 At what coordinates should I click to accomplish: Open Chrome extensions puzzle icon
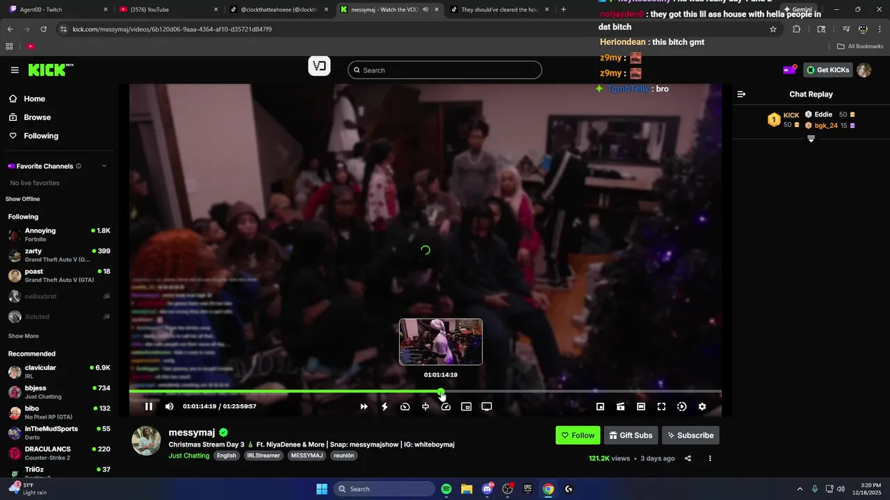point(796,29)
